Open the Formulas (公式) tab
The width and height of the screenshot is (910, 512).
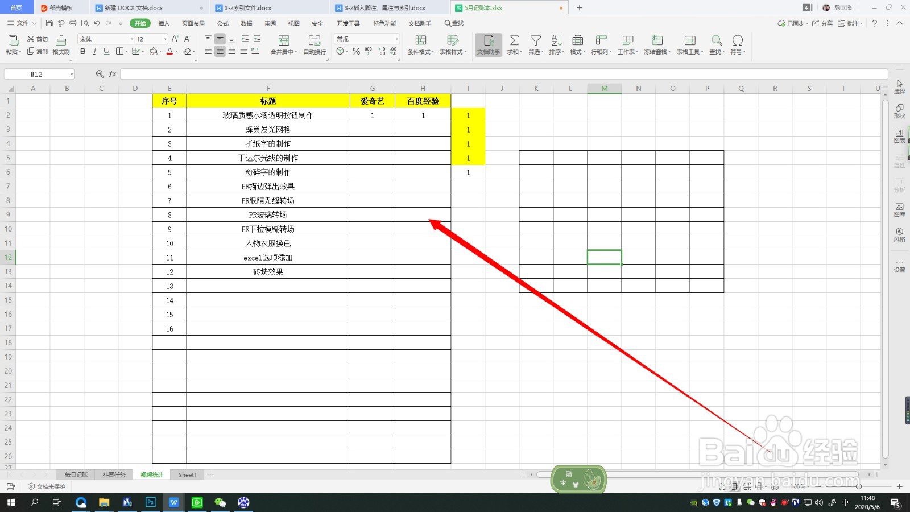[223, 23]
